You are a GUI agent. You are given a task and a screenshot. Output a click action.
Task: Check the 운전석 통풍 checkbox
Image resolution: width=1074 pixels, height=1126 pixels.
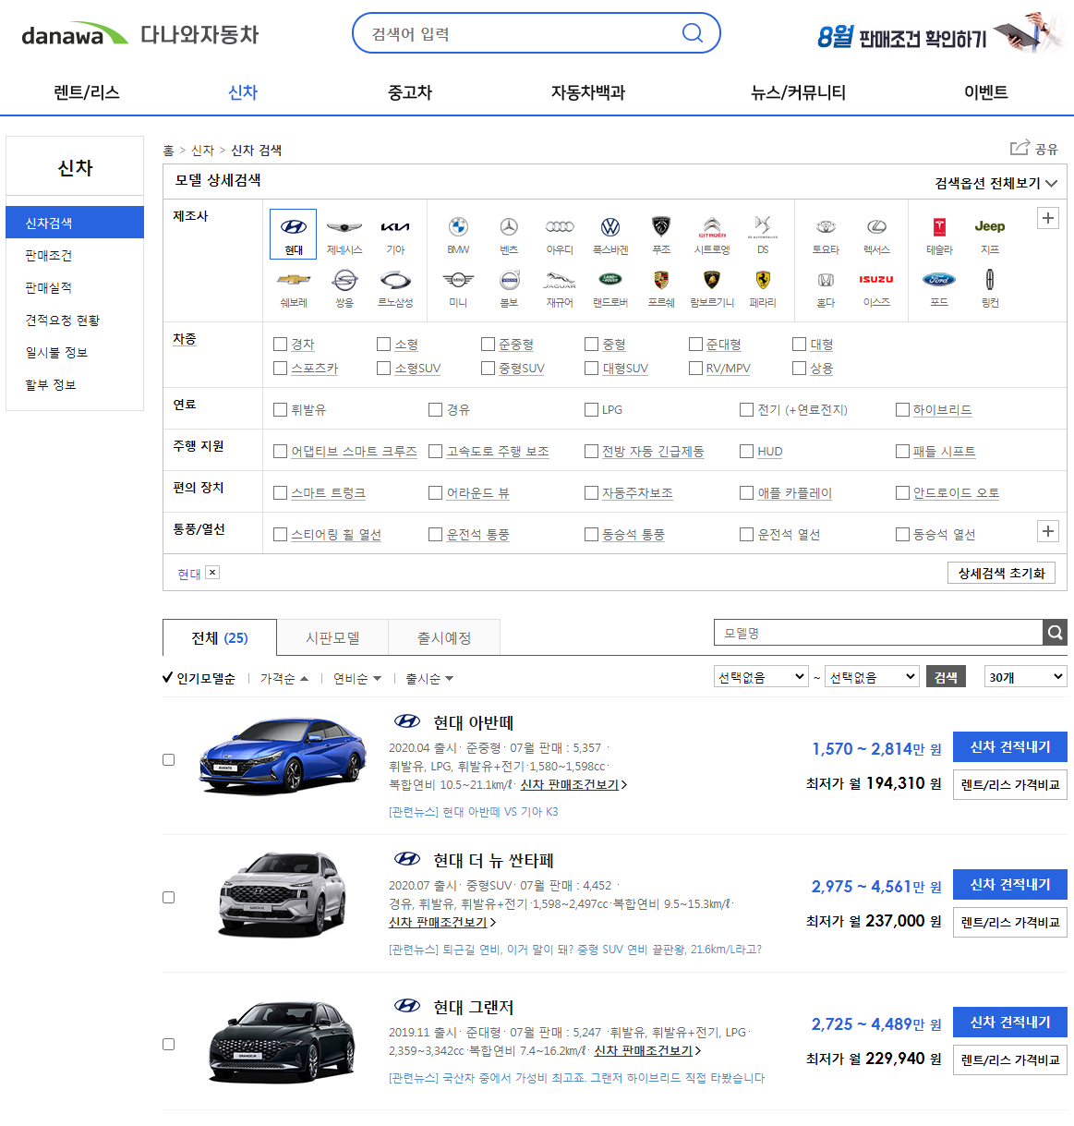[436, 535]
